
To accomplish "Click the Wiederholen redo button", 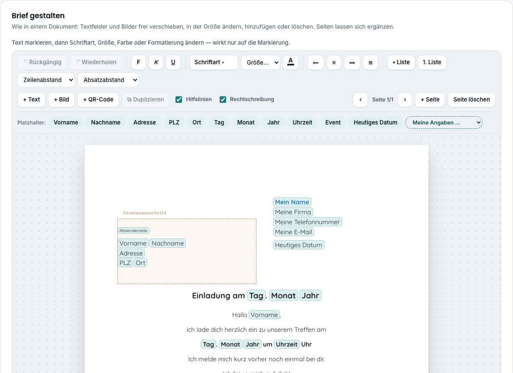I will pos(96,62).
